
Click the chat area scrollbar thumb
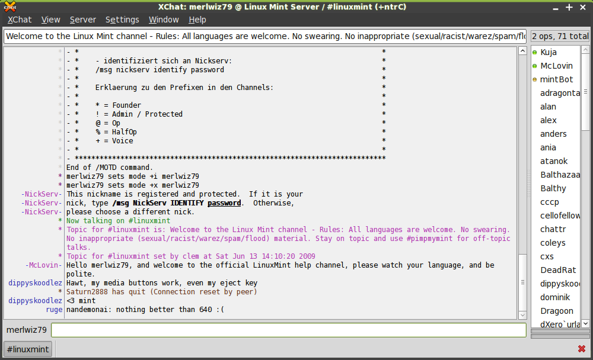click(x=522, y=282)
